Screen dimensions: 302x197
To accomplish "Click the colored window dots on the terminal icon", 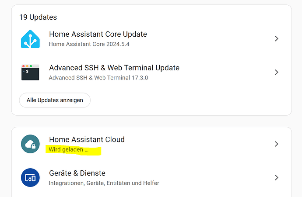I will pos(27,66).
